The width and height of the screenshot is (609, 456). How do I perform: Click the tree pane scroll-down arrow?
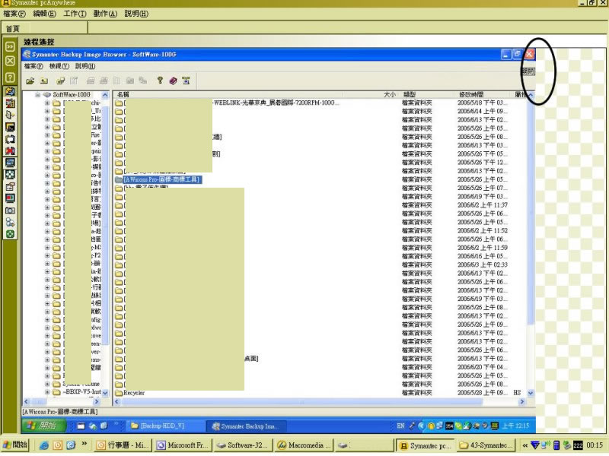click(x=105, y=393)
